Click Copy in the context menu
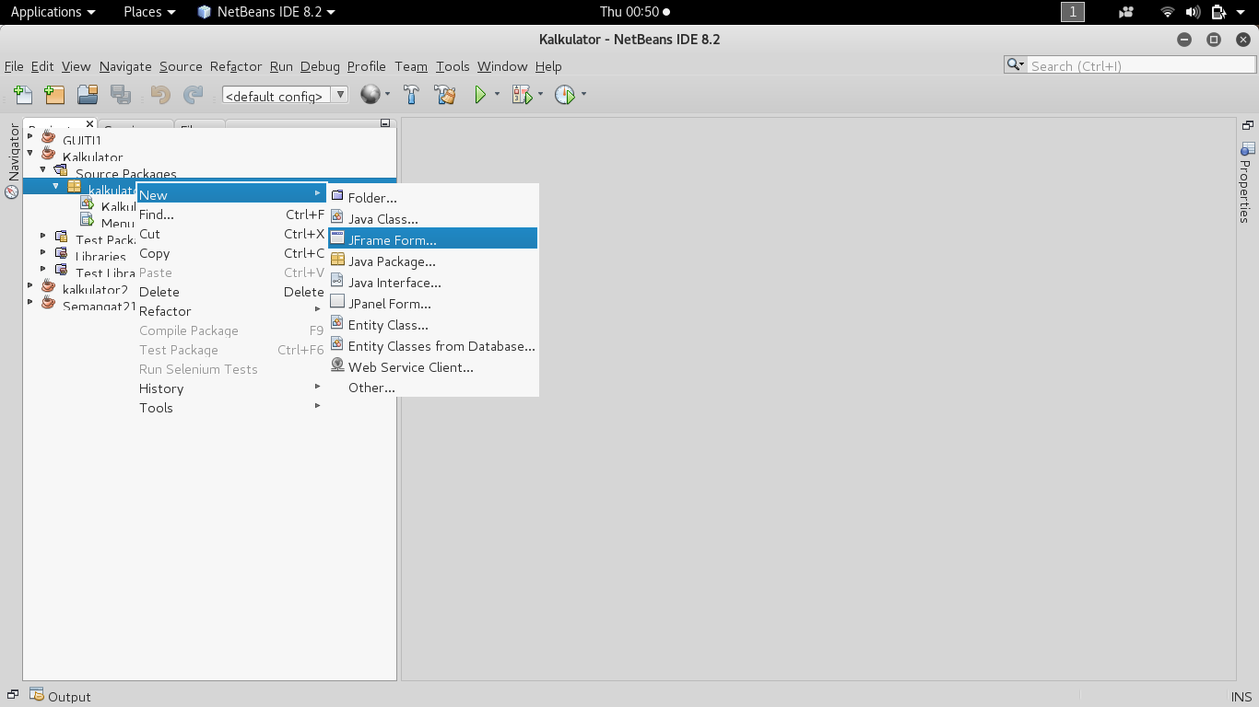Screen dimensions: 1259x707 click(231, 253)
